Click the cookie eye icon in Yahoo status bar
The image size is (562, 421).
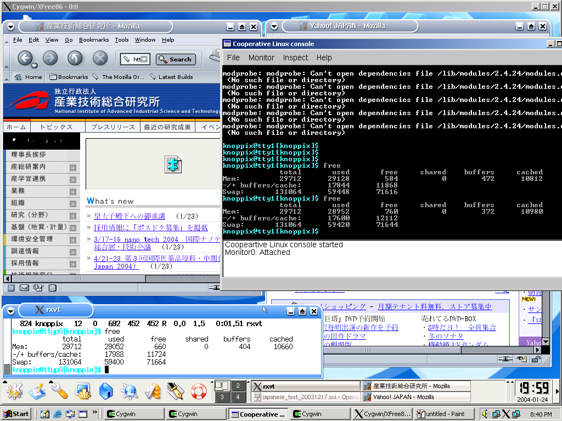pyautogui.click(x=521, y=359)
